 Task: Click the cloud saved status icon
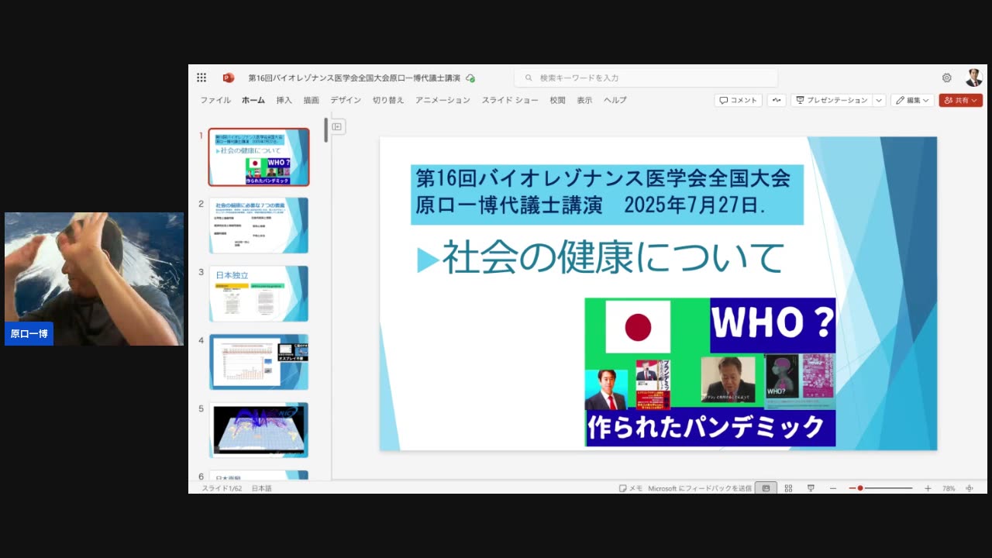tap(470, 78)
